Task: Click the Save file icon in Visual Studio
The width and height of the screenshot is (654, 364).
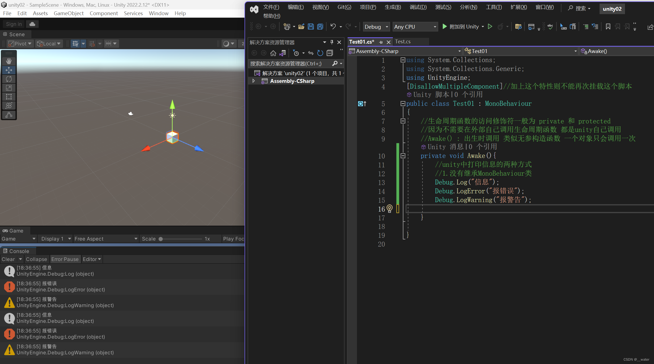Action: pyautogui.click(x=311, y=26)
